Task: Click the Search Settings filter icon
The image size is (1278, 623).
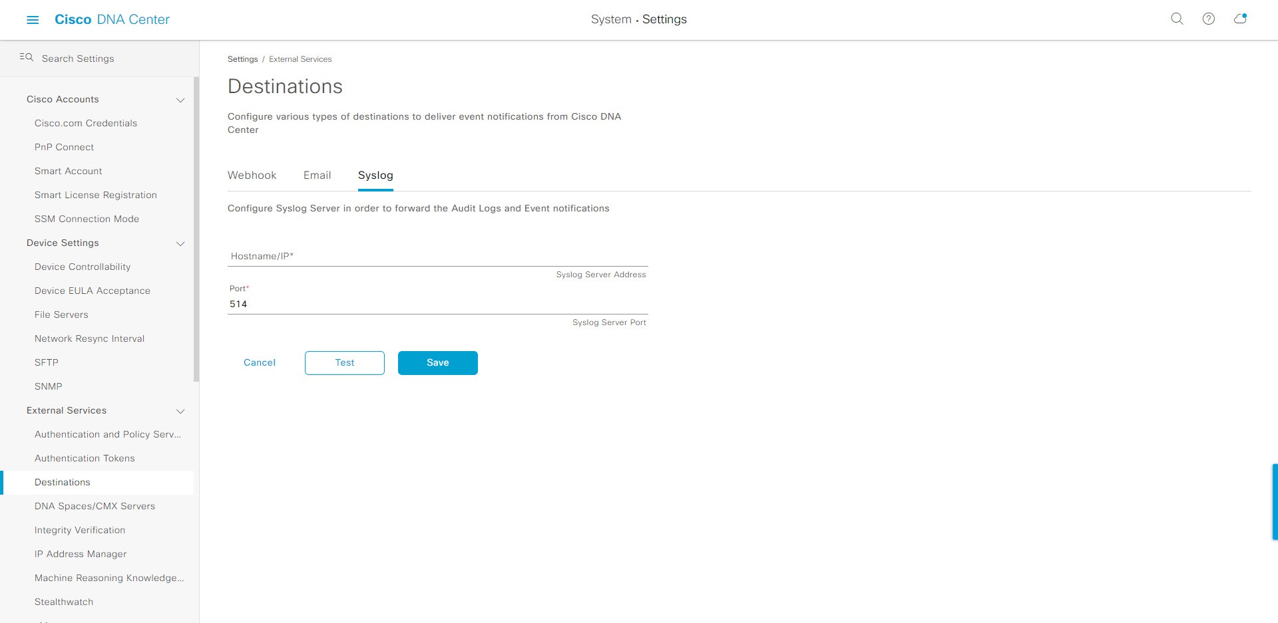Action: [27, 57]
